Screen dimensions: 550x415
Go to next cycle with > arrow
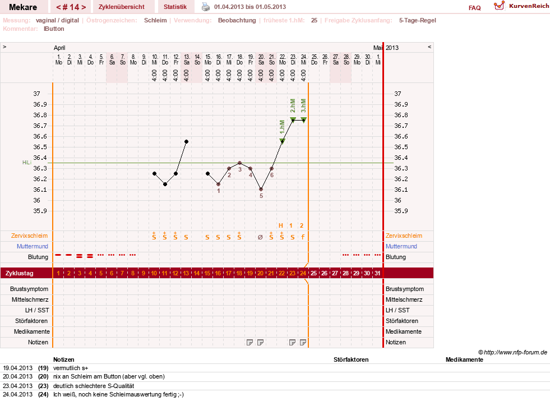84,7
